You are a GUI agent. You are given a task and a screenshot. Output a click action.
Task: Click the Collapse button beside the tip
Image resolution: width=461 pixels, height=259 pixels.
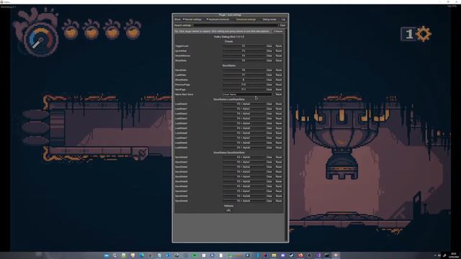(x=278, y=31)
